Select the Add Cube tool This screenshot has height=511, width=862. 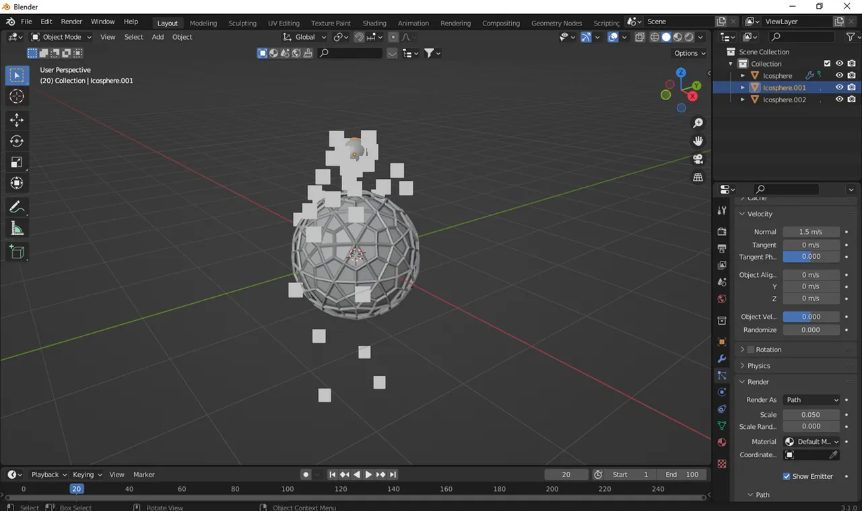[17, 252]
